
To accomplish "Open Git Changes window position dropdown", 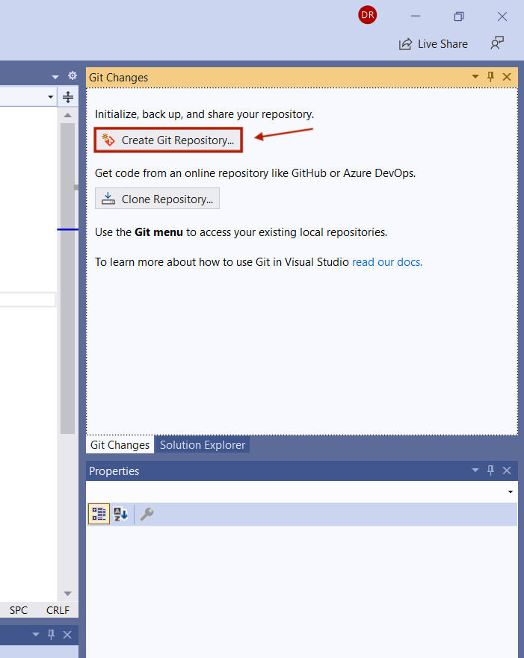I will (x=475, y=77).
